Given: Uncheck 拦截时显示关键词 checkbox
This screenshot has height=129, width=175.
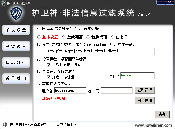Looking at the screenshot, I should [49, 65].
